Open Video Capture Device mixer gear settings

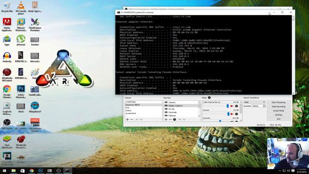[x=237, y=106]
